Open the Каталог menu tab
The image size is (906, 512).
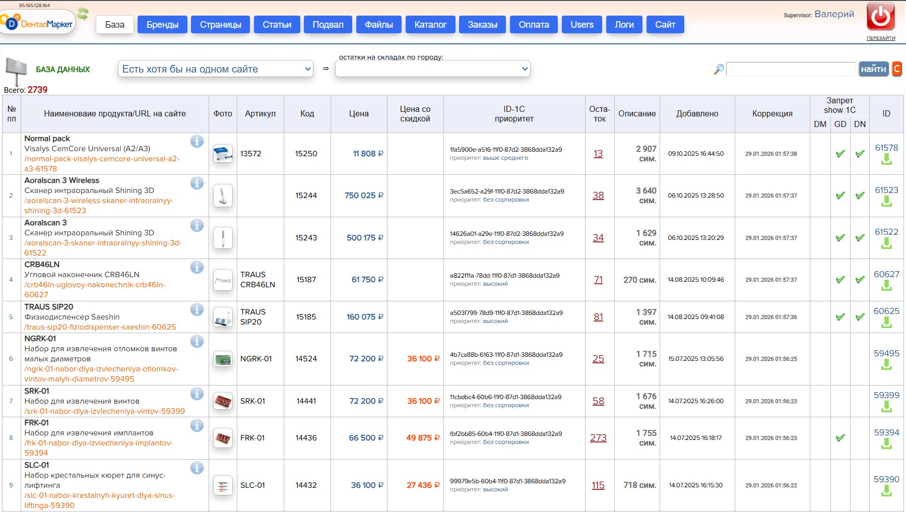[x=430, y=25]
